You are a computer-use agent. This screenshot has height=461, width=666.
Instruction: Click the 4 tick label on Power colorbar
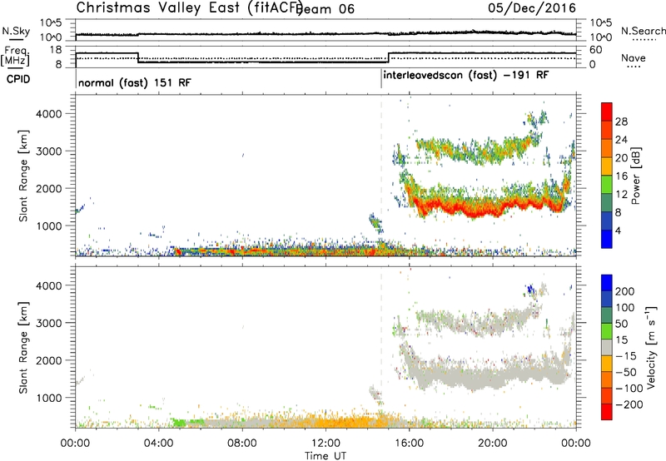[x=618, y=230]
